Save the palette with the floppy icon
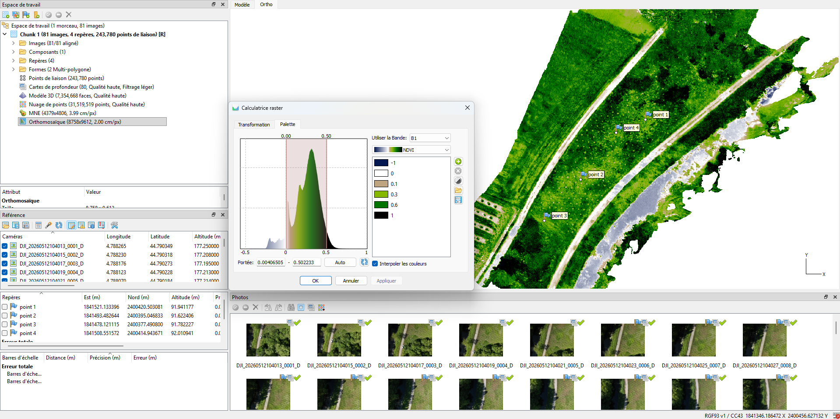This screenshot has width=840, height=419. pos(458,200)
